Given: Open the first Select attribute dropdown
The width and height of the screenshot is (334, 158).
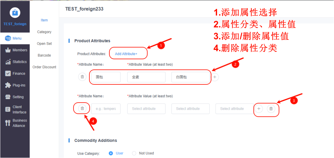Looking at the screenshot, I should pyautogui.click(x=147, y=109).
